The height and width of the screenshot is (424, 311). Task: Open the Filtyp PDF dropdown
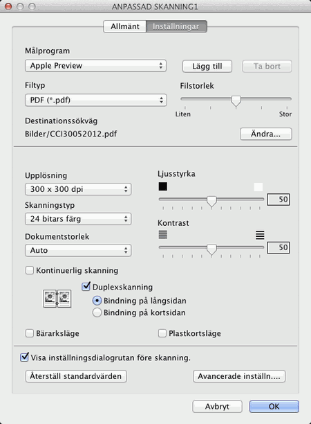[x=96, y=100]
